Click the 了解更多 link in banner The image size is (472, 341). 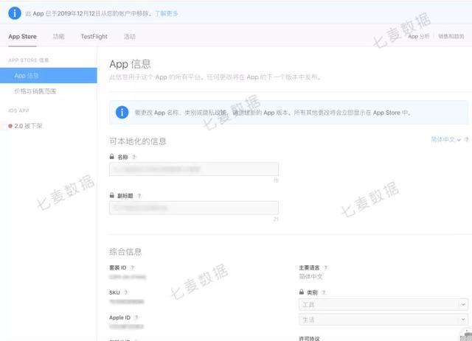pos(166,13)
